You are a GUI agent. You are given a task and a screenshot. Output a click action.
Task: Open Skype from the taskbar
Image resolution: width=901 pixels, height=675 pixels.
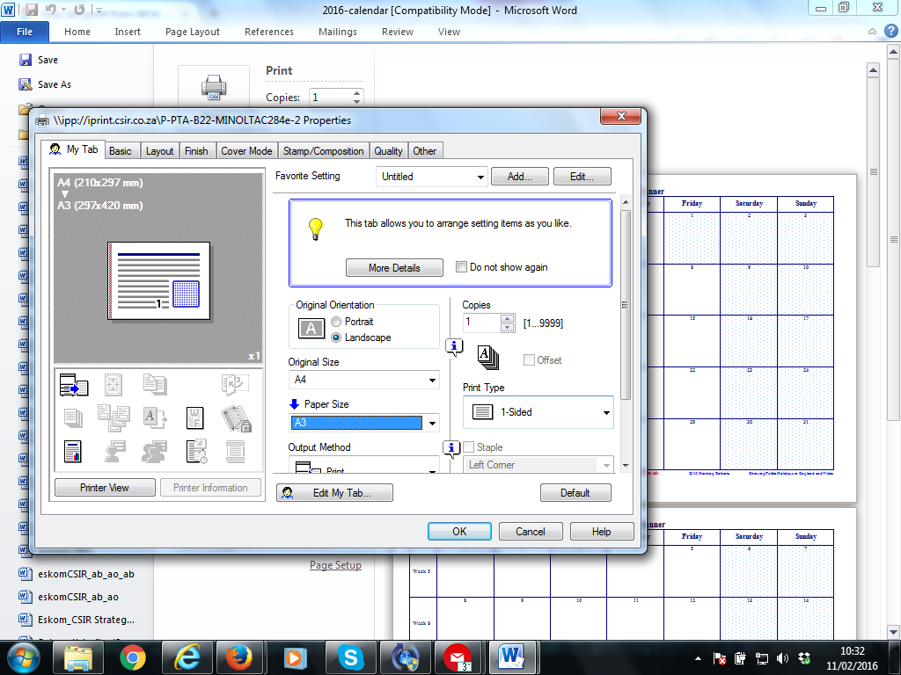coord(350,657)
